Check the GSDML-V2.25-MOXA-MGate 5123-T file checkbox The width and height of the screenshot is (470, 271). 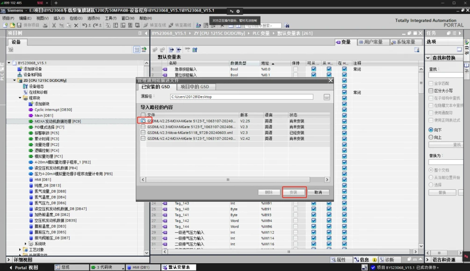(x=143, y=121)
